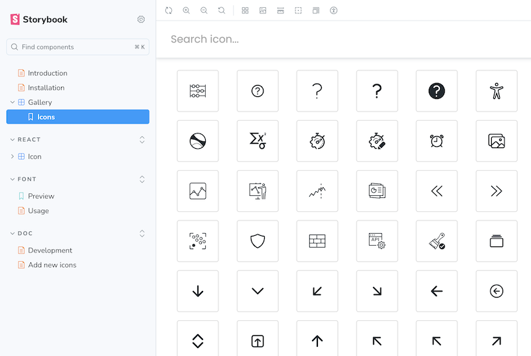Zoom out using the toolbar magnifier minus

(x=204, y=11)
